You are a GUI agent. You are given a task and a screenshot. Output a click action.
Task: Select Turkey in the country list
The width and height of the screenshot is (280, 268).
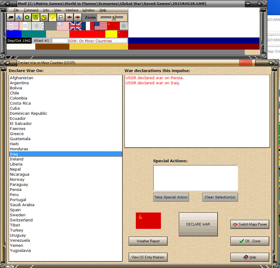pos(66,230)
